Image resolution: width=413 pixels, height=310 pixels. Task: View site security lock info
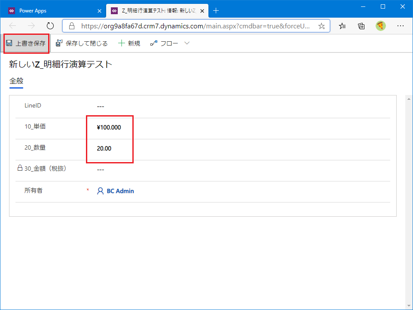click(72, 26)
